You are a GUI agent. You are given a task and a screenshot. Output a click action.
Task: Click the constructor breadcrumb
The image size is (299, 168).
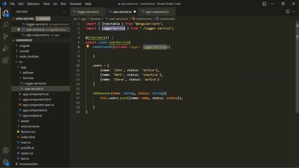point(165,19)
